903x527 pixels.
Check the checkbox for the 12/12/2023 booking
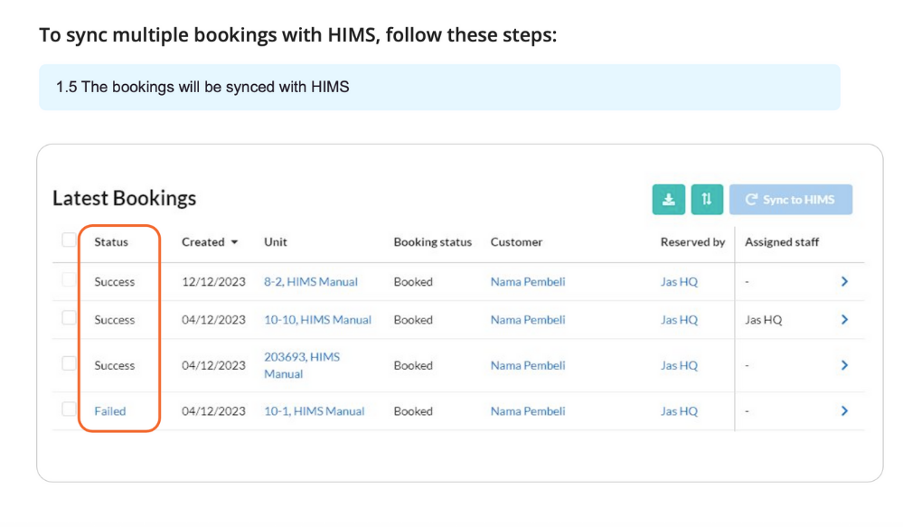pos(68,281)
